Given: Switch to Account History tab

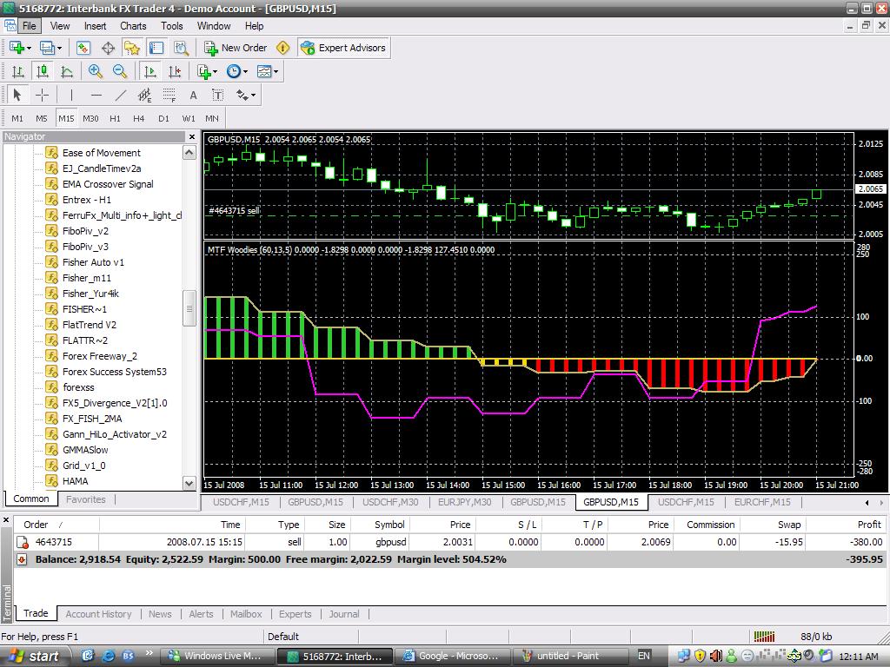Looking at the screenshot, I should [x=98, y=614].
